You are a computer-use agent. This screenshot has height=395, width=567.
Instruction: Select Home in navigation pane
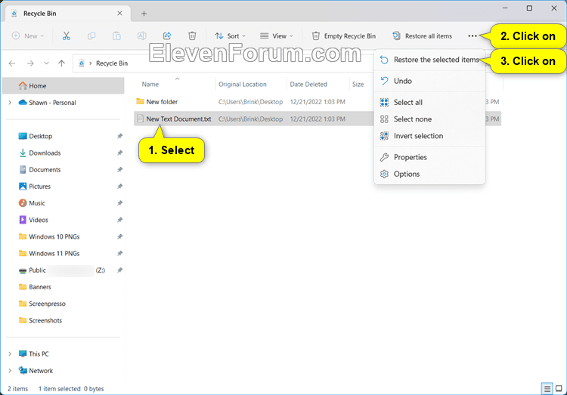(x=64, y=85)
